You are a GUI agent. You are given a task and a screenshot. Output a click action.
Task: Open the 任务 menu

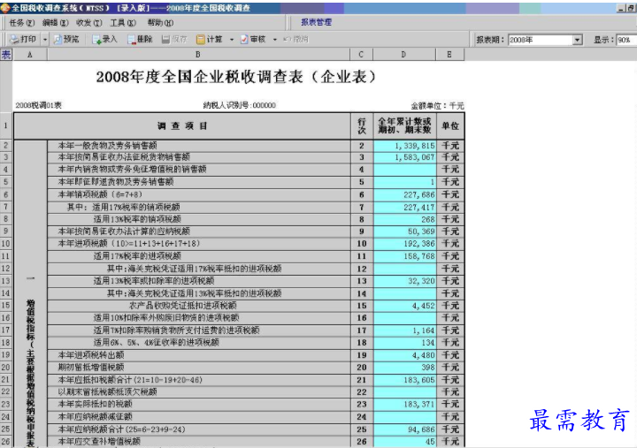pyautogui.click(x=22, y=23)
